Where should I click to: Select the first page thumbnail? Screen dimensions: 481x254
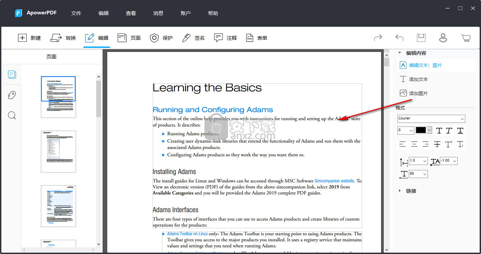58,97
